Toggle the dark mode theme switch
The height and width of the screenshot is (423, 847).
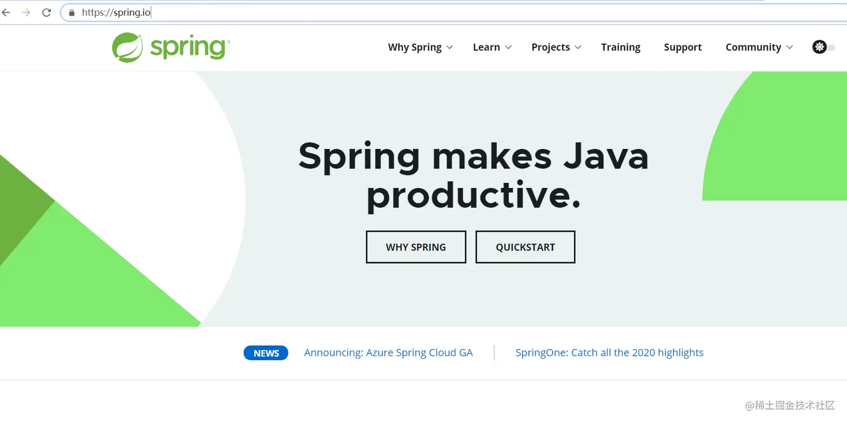click(x=823, y=47)
